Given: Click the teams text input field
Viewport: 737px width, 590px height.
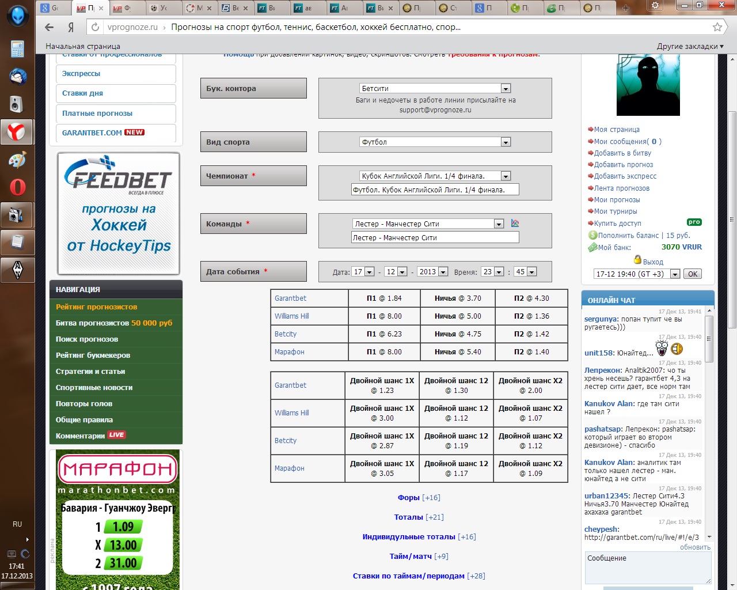Looking at the screenshot, I should [x=435, y=237].
